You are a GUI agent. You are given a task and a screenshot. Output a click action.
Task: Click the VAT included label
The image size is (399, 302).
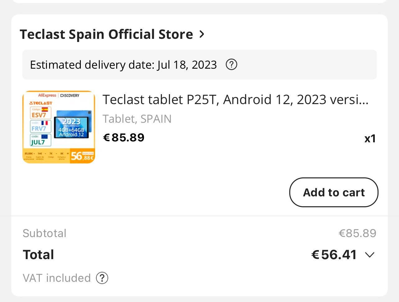click(57, 278)
